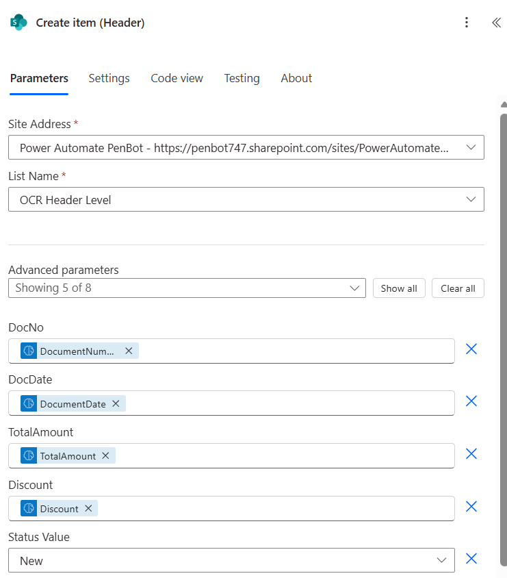The height and width of the screenshot is (578, 507).
Task: Collapse the panel with double chevron icon
Action: (496, 23)
